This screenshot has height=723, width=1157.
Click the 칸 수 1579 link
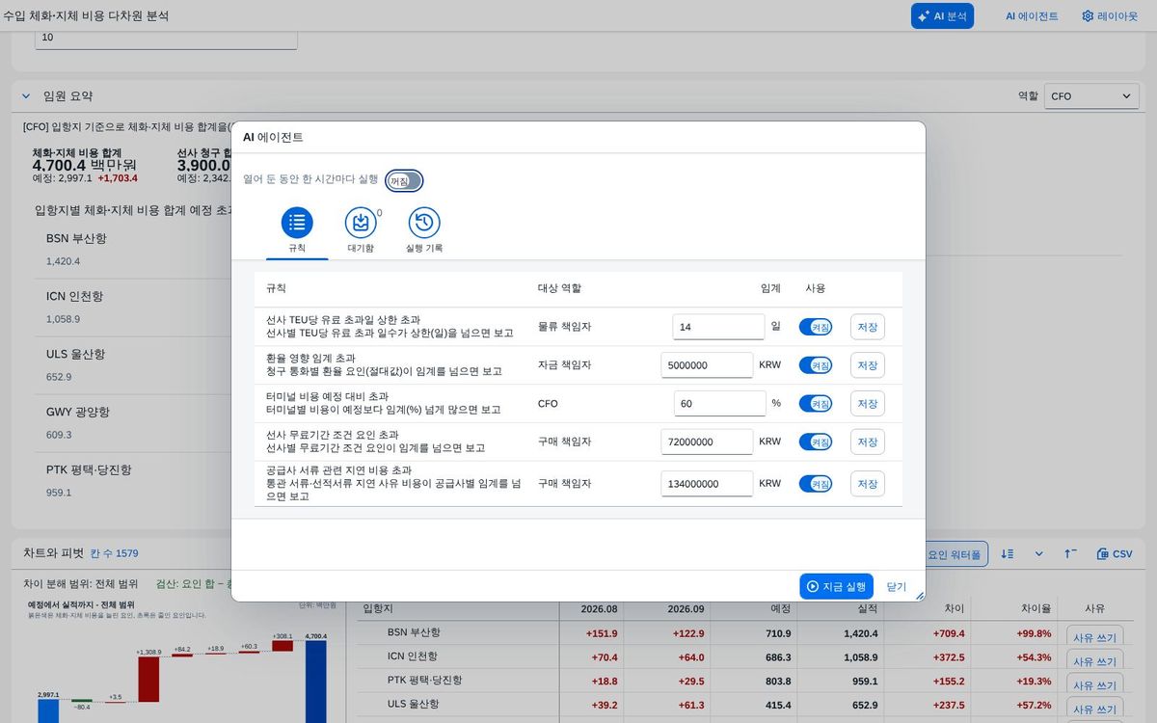tap(115, 553)
